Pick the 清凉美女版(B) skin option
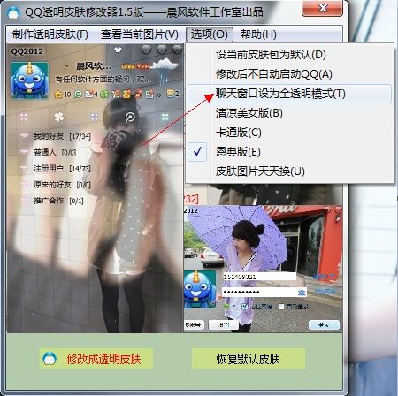This screenshot has height=396, width=398. tap(289, 113)
